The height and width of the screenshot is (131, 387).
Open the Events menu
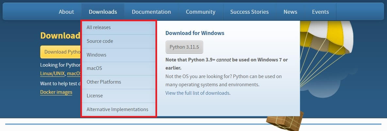[320, 11]
